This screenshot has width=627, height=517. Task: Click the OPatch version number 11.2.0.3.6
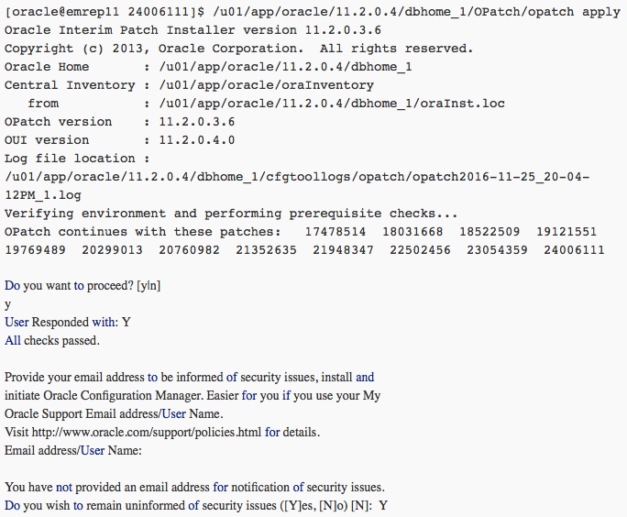point(196,122)
